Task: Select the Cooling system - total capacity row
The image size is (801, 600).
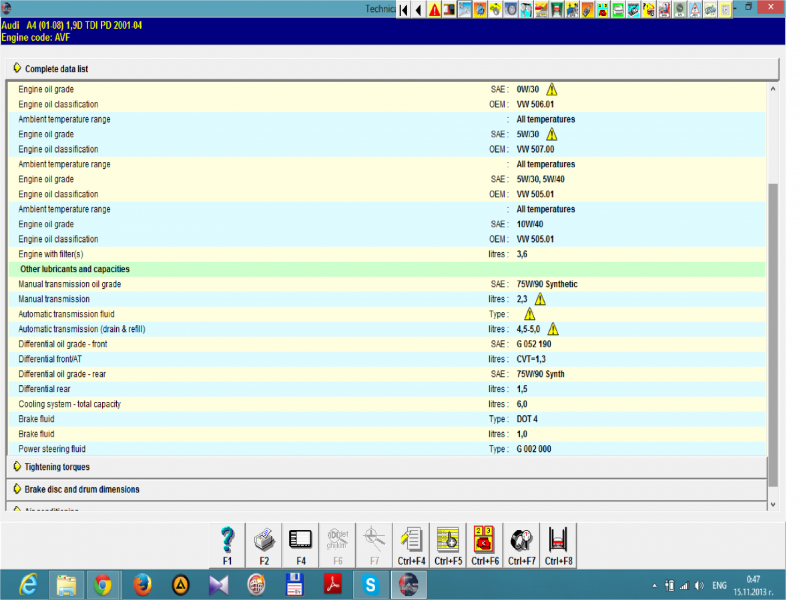Action: (x=387, y=404)
